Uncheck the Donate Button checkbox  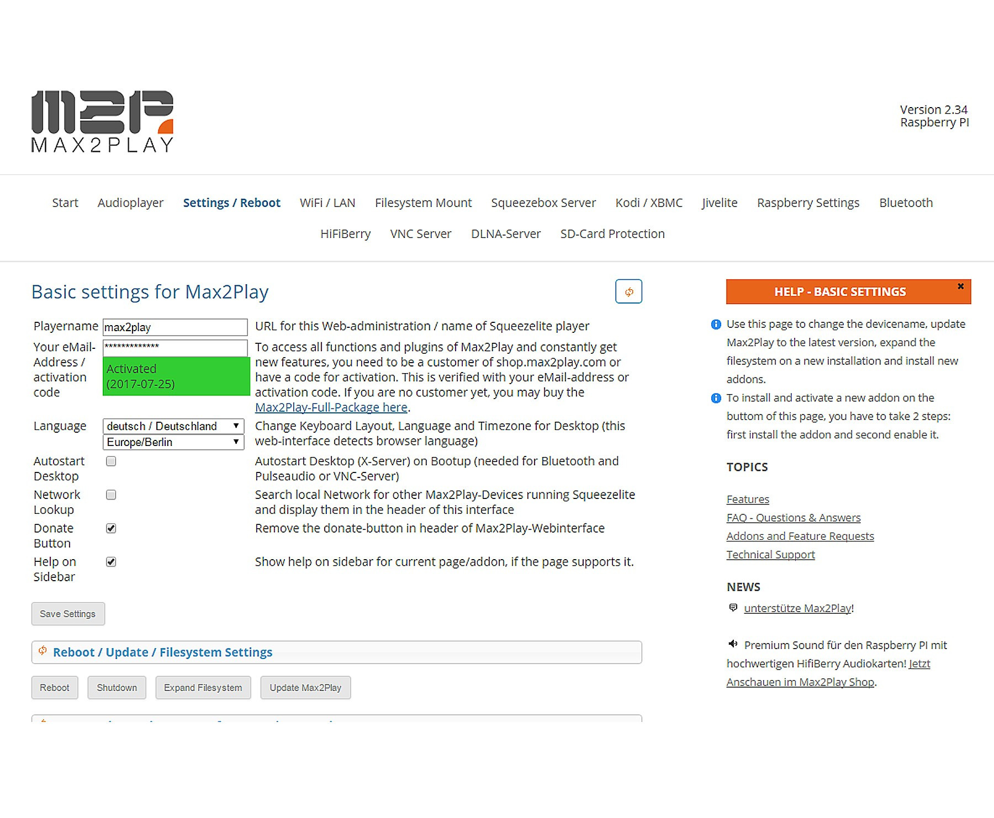111,529
